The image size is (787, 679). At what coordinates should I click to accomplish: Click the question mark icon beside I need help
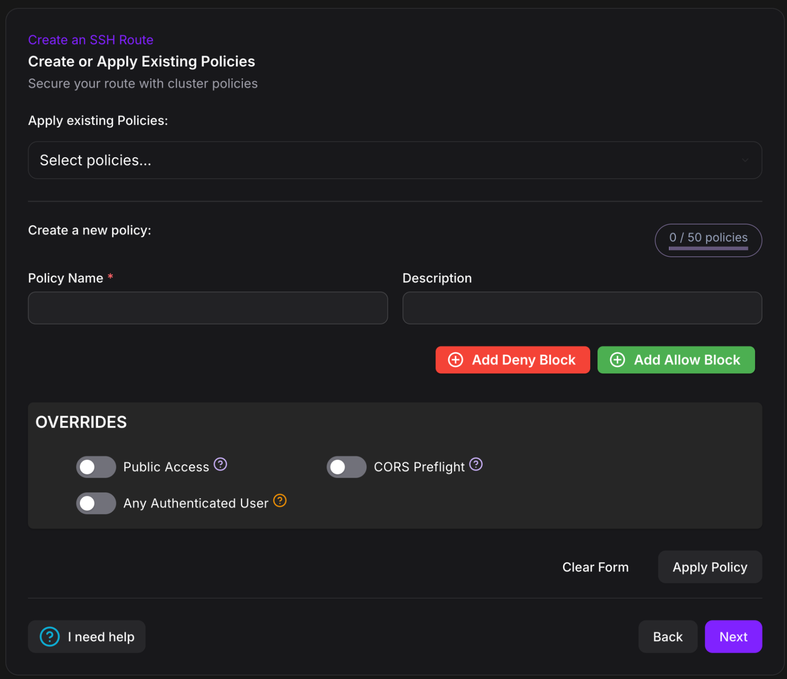coord(49,636)
